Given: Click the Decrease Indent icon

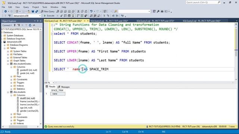Looking at the screenshot, I should (x=113, y=16).
